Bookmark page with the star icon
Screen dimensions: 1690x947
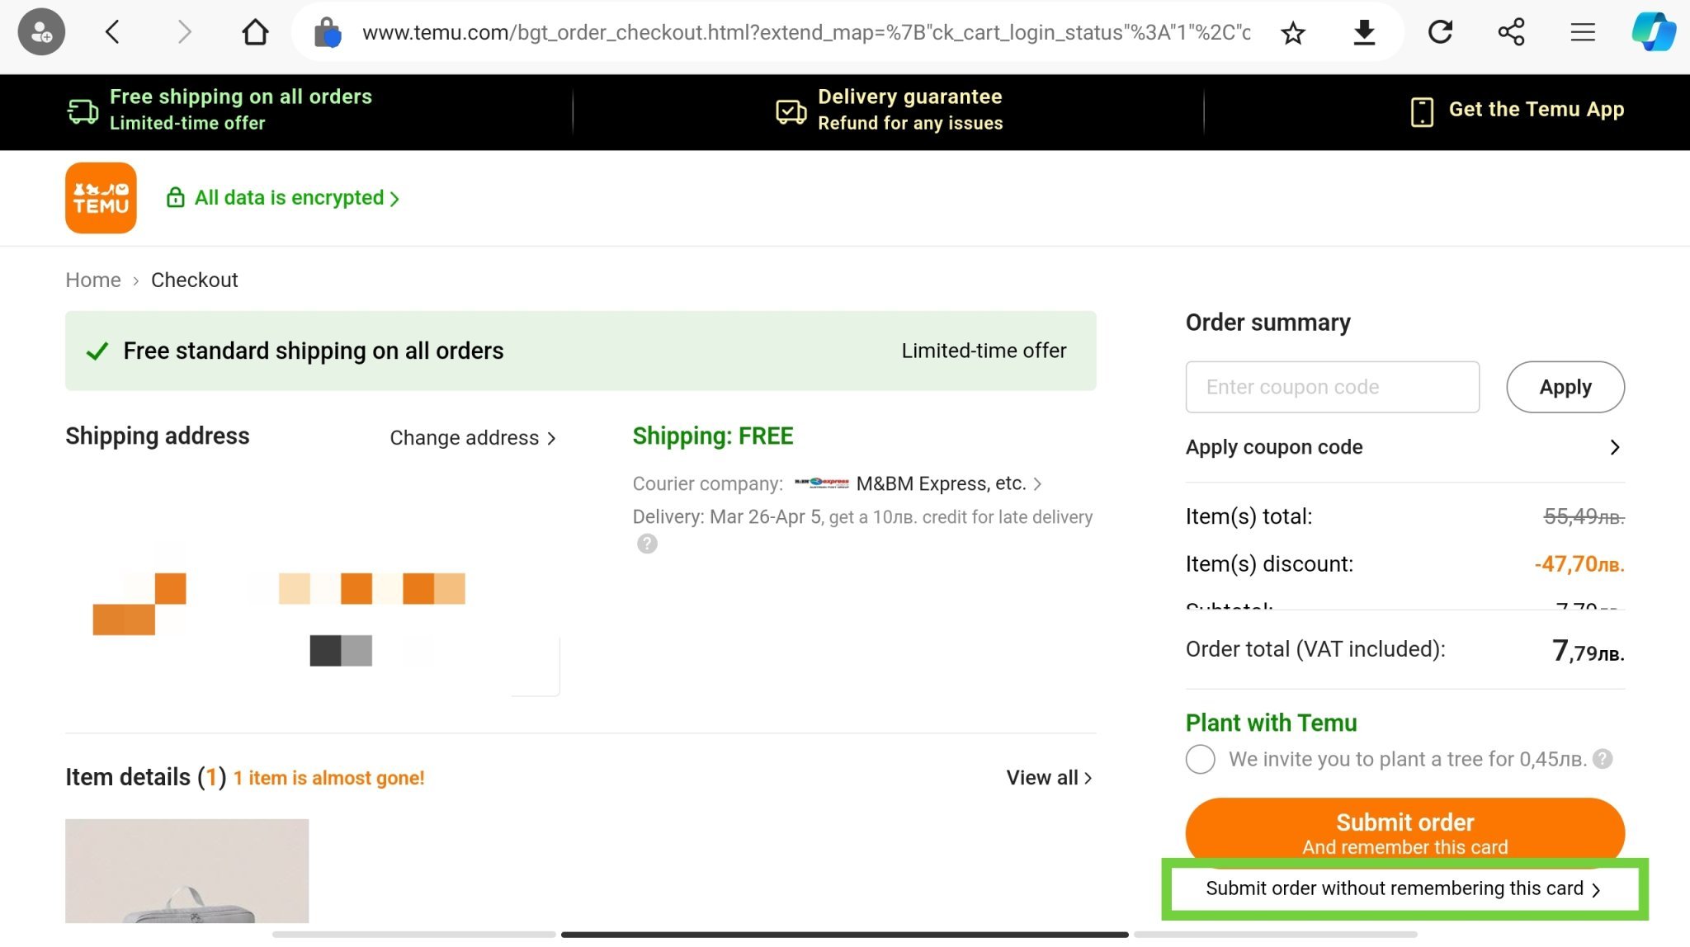(1292, 33)
